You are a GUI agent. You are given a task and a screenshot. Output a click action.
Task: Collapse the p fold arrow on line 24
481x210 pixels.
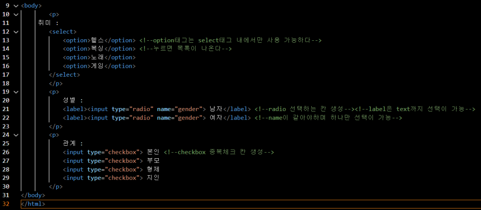tap(16, 134)
